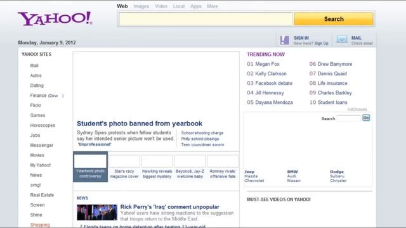This screenshot has height=228, width=406.
Task: Open Flickr in Yahoo! Sites list
Action: tap(36, 106)
